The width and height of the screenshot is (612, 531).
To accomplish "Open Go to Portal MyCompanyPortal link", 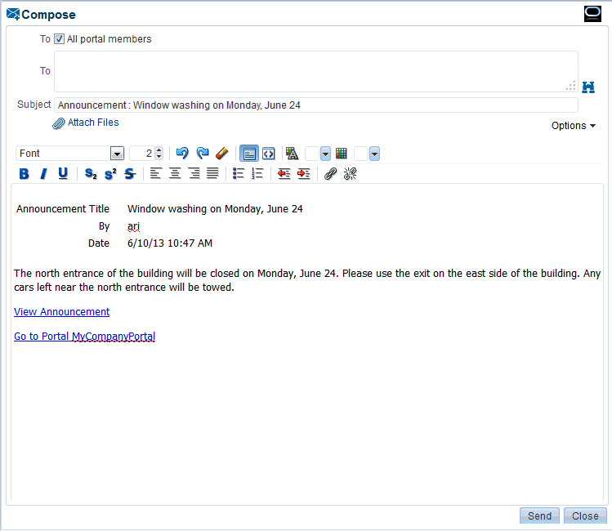I will [85, 337].
